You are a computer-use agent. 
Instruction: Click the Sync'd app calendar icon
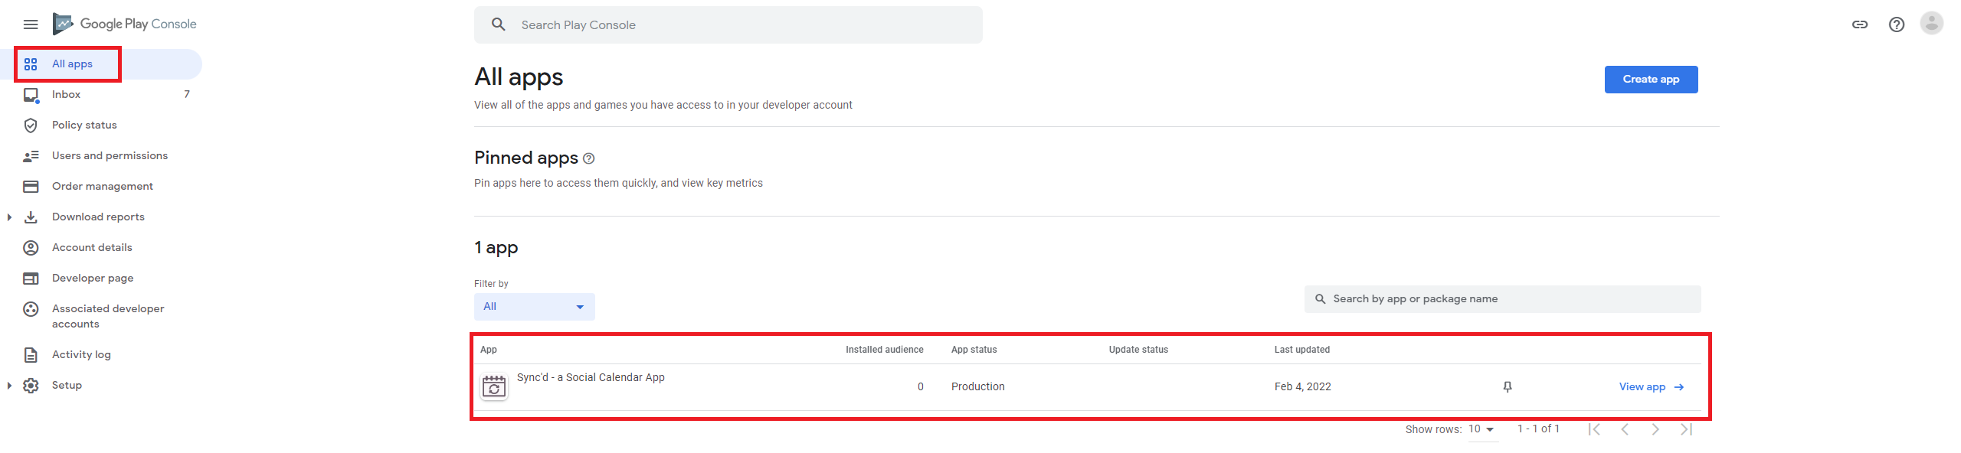494,387
